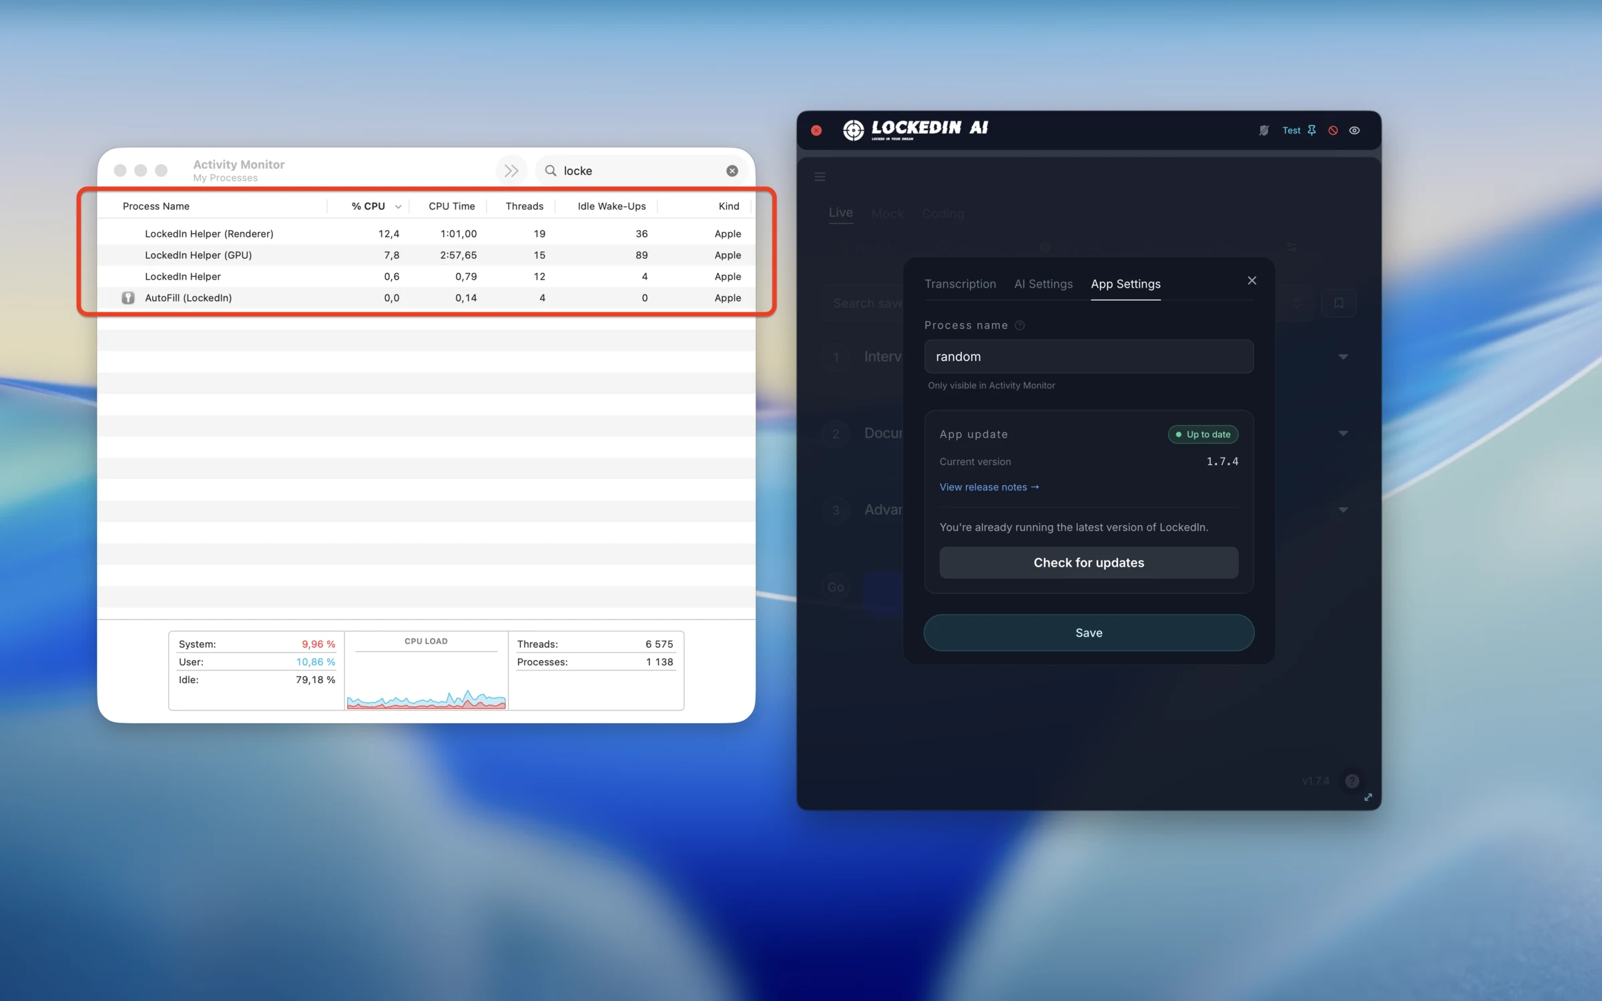Close the settings dialog with the X
Screen dimensions: 1602x1001
tap(1252, 281)
